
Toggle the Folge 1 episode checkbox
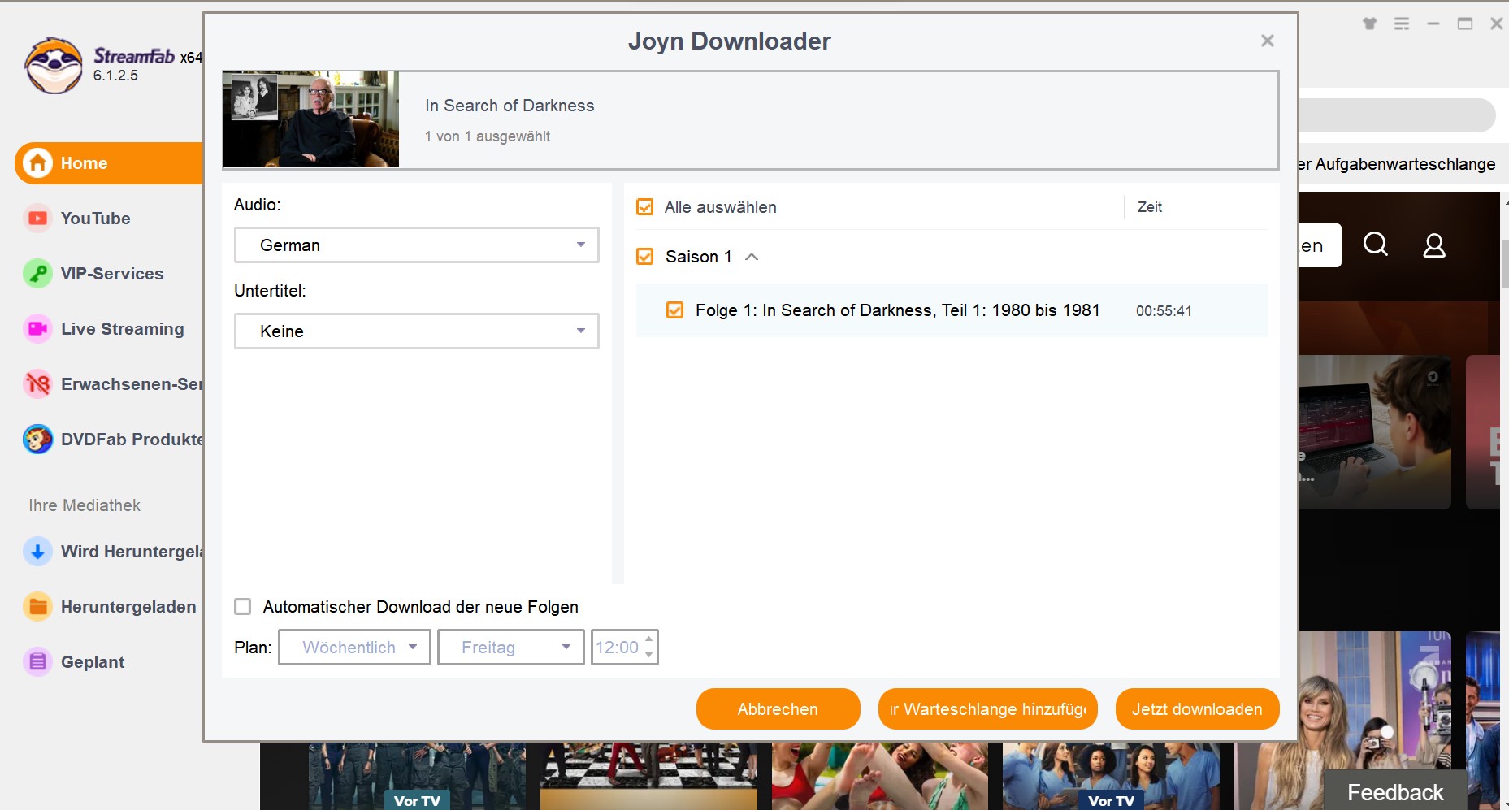pos(674,310)
